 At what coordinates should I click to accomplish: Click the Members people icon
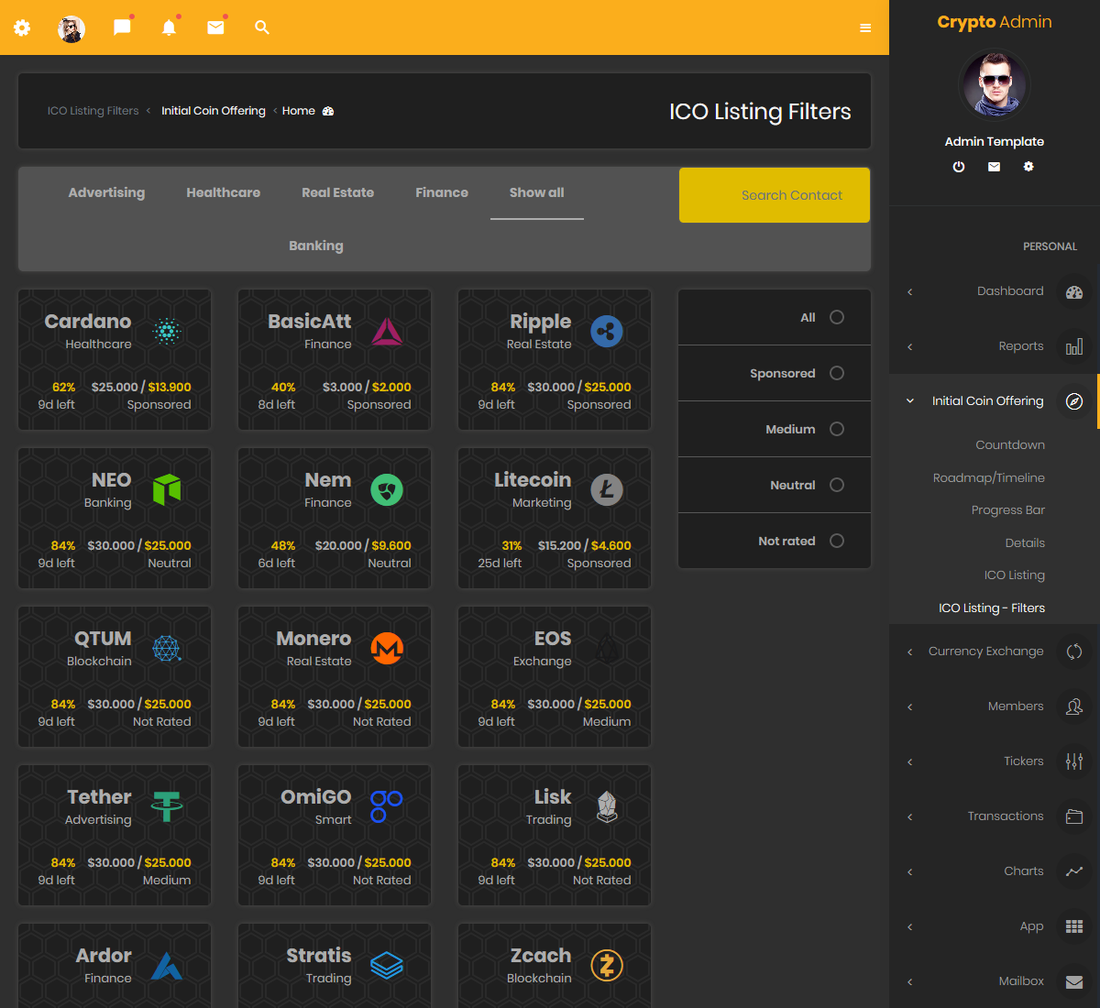point(1074,707)
